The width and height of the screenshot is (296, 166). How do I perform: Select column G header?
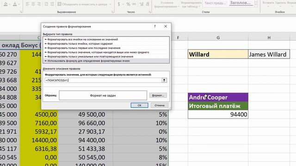click(x=218, y=38)
